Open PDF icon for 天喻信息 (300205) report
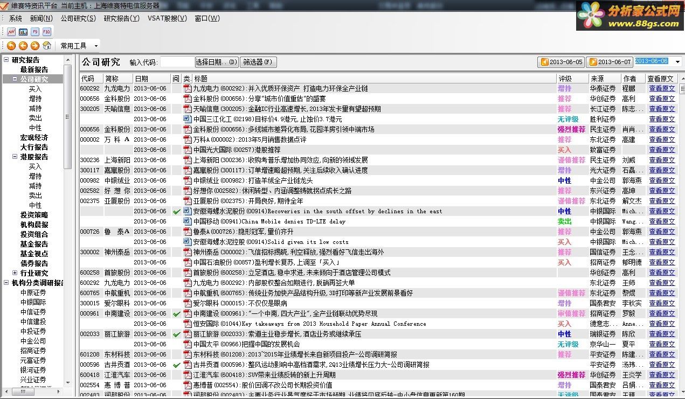This screenshot has width=685, height=399. click(188, 109)
